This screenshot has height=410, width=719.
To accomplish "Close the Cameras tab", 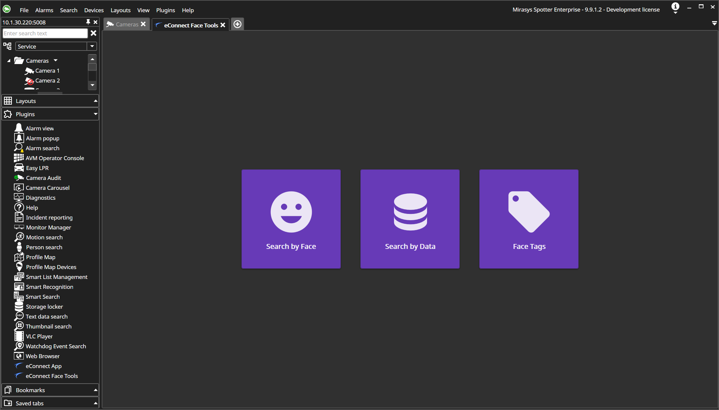I will pyautogui.click(x=143, y=24).
